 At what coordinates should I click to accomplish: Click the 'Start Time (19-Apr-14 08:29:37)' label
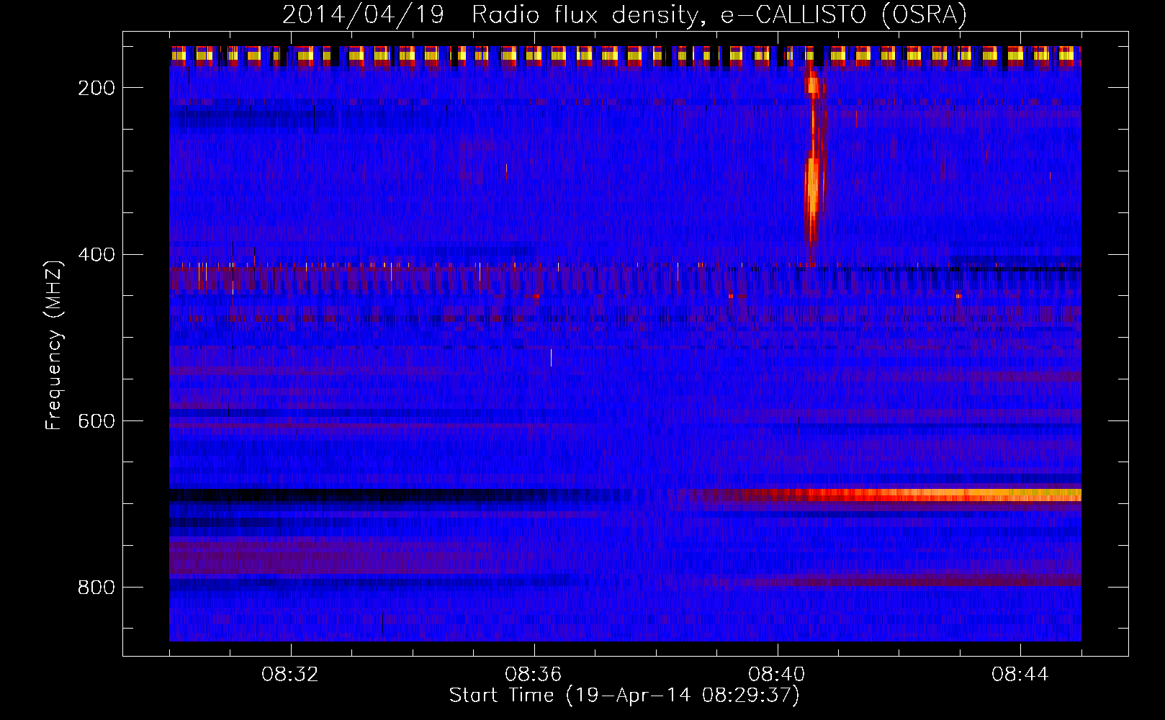tap(624, 696)
